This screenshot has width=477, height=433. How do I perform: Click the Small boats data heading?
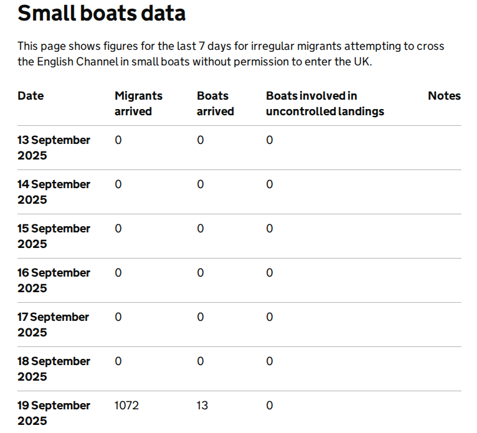102,13
